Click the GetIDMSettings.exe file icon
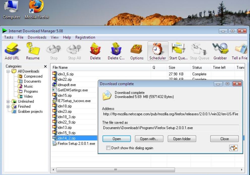This screenshot has height=175, width=250. coord(54,90)
